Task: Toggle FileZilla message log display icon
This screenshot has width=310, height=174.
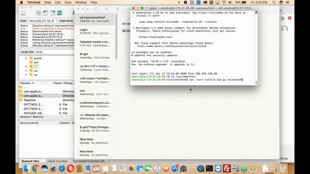Action: [39, 13]
